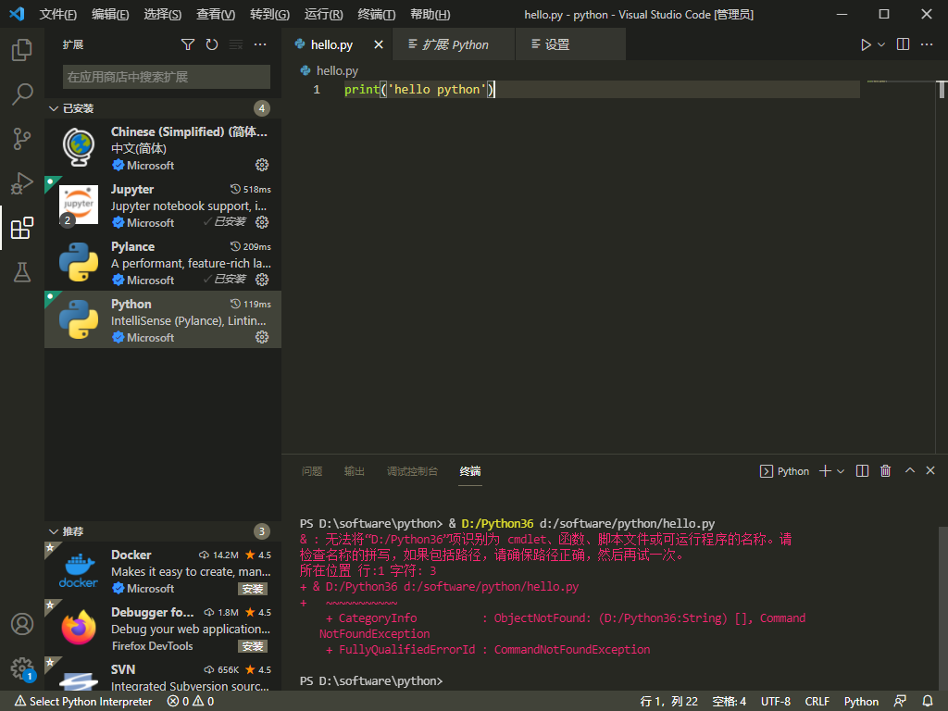Maximize terminal panel with chevron up
This screenshot has height=711, width=948.
pyautogui.click(x=909, y=470)
